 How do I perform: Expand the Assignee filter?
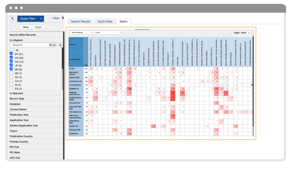pos(15,104)
